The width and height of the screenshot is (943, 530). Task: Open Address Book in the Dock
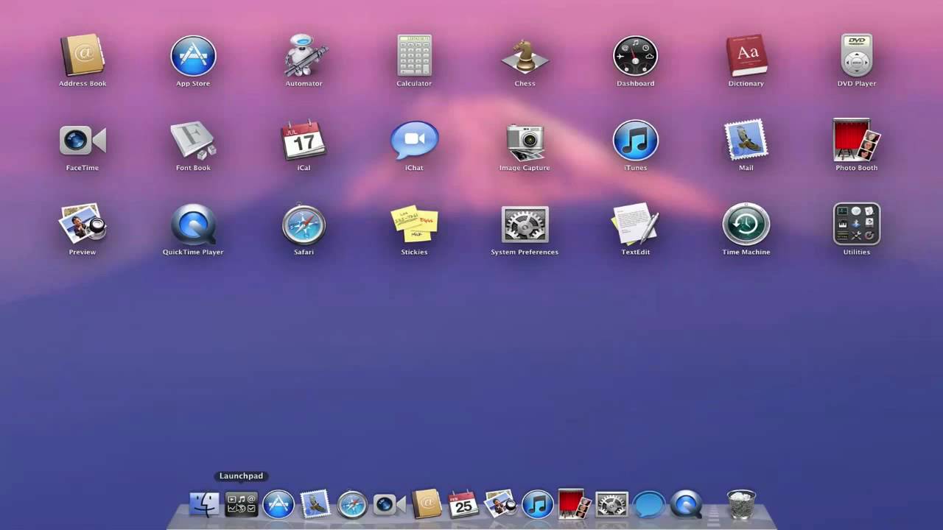click(427, 504)
